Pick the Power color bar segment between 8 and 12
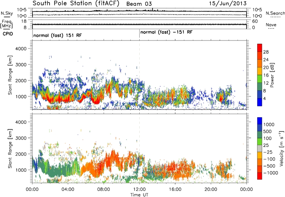285x197 pixels. (x=260, y=87)
